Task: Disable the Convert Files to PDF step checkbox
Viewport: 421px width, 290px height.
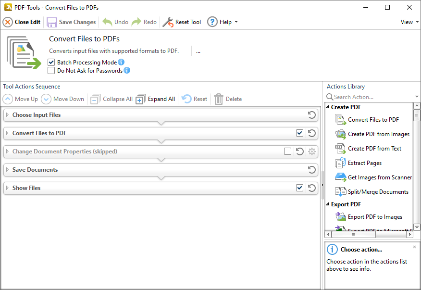Action: 299,133
